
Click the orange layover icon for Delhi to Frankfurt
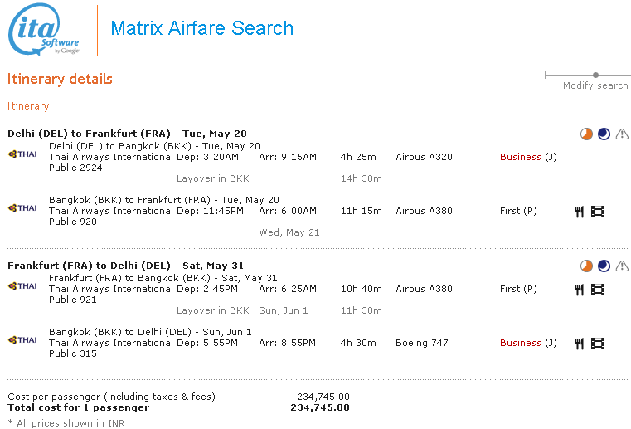[x=586, y=134]
